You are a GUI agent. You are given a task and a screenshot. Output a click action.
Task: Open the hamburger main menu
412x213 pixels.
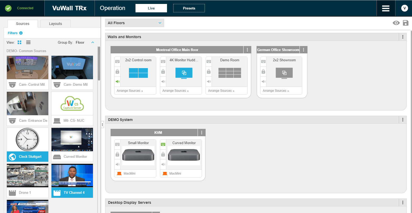pos(385,8)
